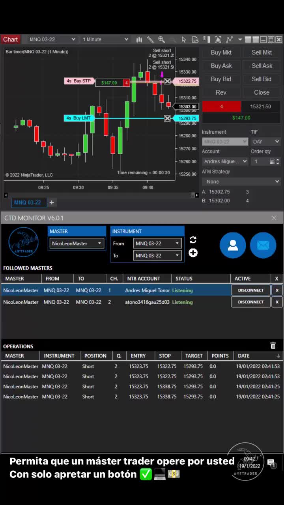Open the indicators icon in chart toolbar
This screenshot has width=284, height=505.
click(x=218, y=39)
